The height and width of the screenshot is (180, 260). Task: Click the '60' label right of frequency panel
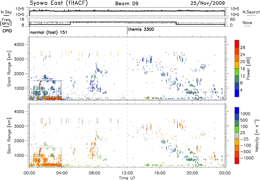coord(232,19)
